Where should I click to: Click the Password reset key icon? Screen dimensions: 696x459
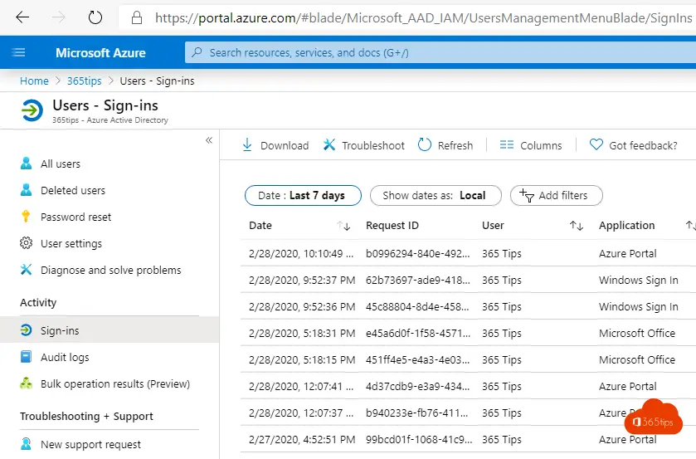(26, 217)
